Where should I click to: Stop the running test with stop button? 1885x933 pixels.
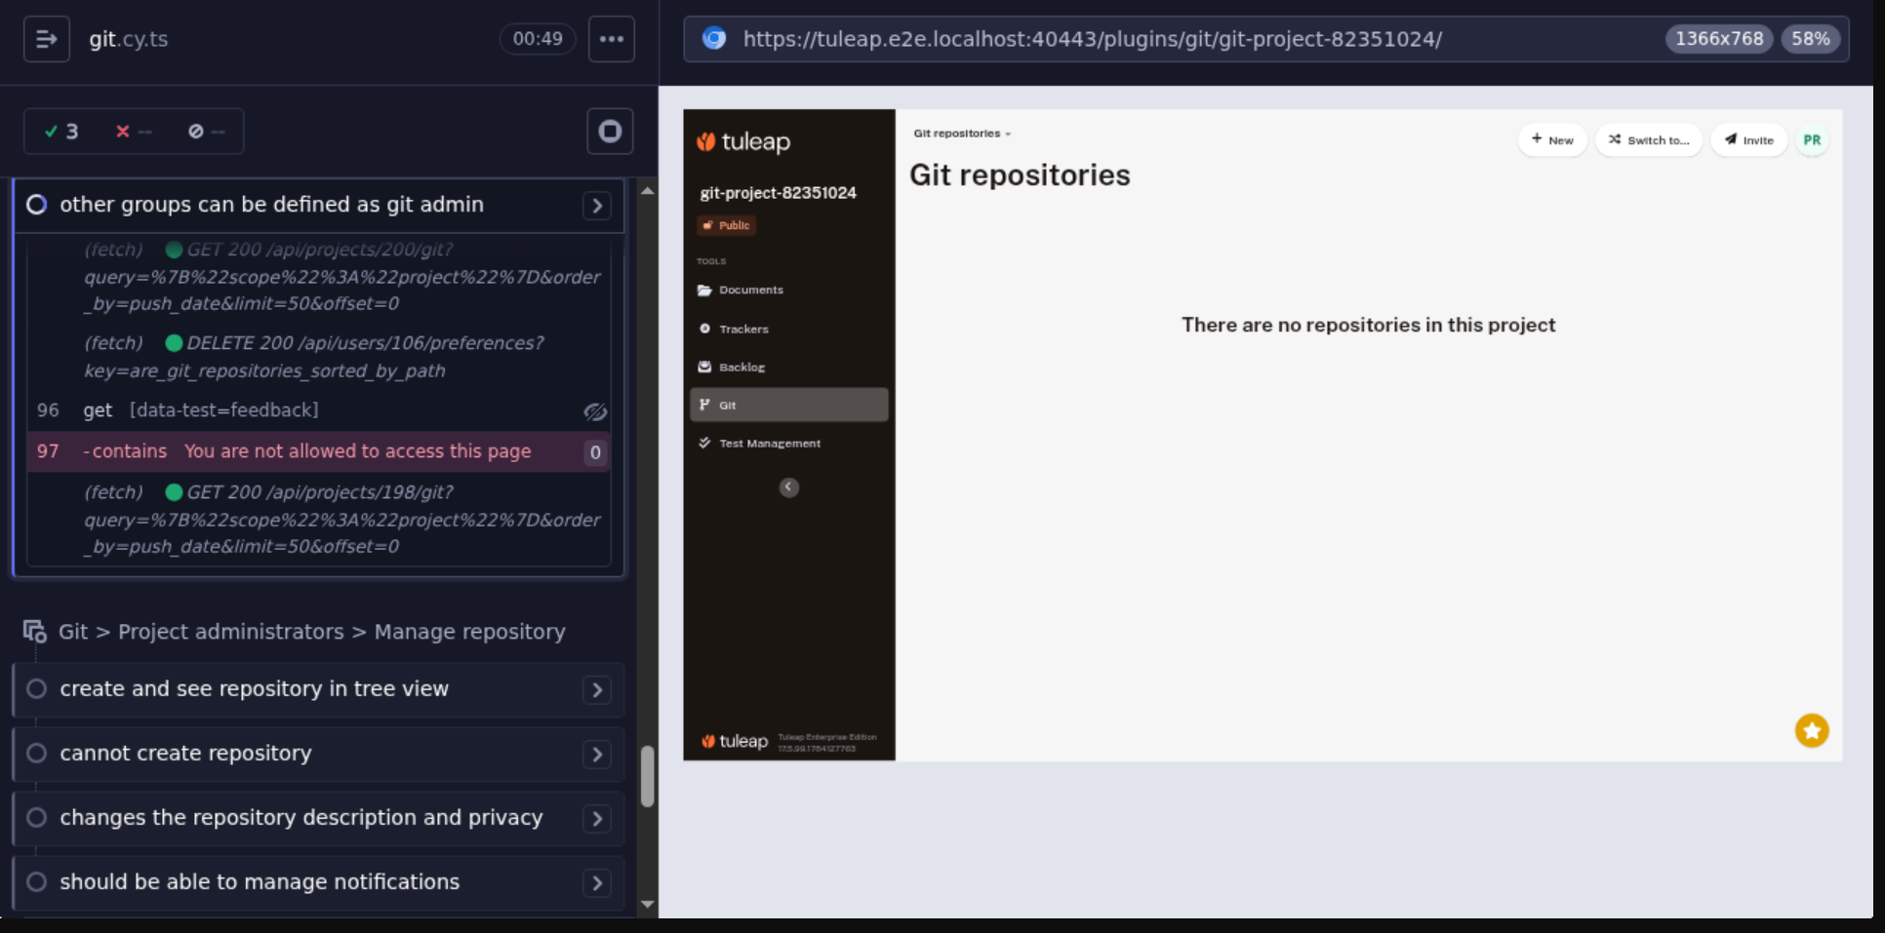click(610, 131)
